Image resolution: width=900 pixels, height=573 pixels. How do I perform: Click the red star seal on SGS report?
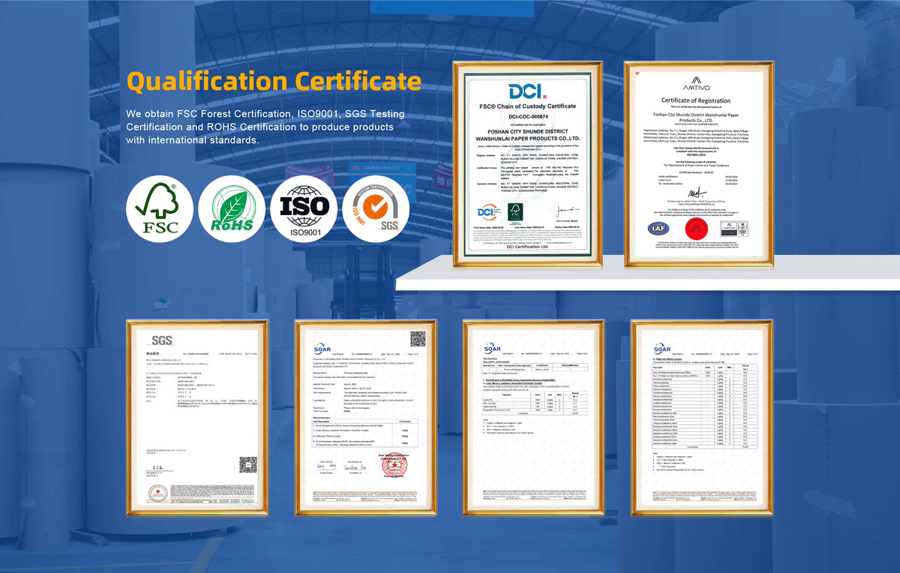[158, 493]
